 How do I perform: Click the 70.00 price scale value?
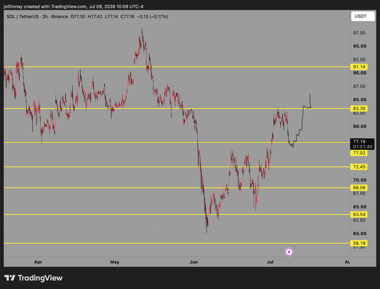point(360,180)
